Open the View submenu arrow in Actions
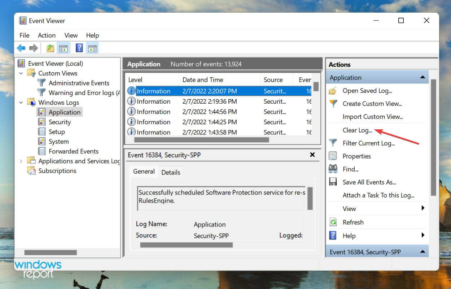Viewport: 451px width, 289px height. 423,208
